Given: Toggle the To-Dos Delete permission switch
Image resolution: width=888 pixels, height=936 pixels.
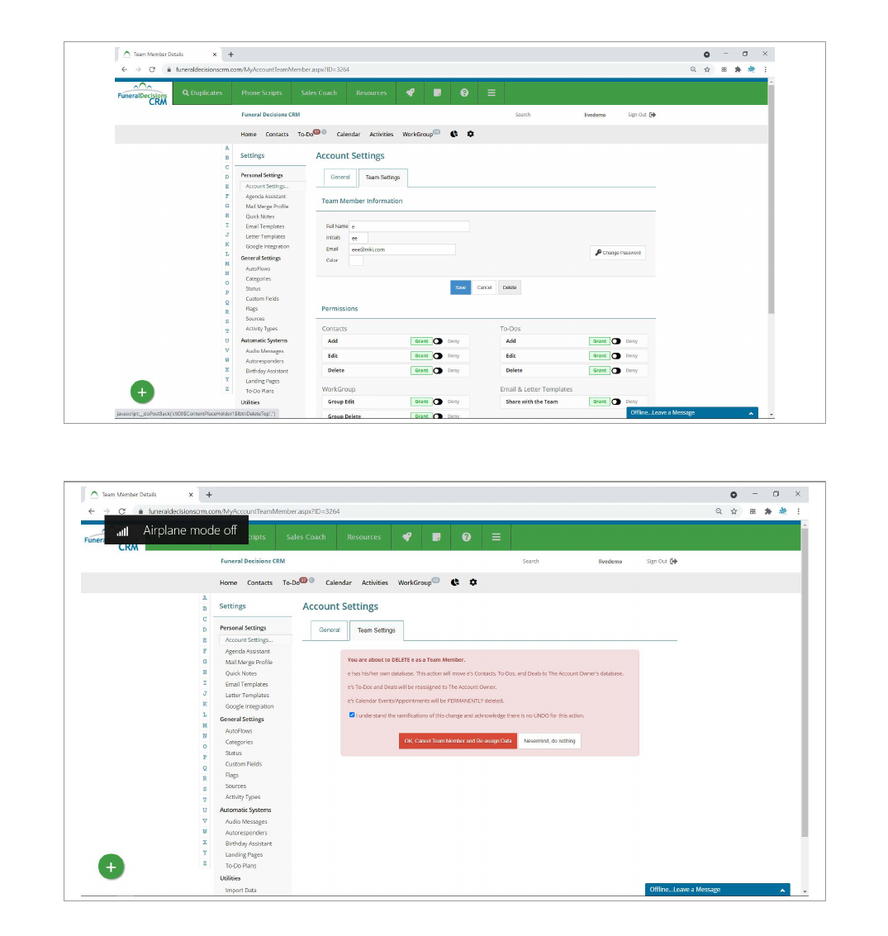Looking at the screenshot, I should click(616, 371).
